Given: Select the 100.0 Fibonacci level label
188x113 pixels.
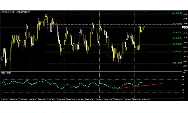Looking at the screenshot, I should pyautogui.click(x=177, y=13).
